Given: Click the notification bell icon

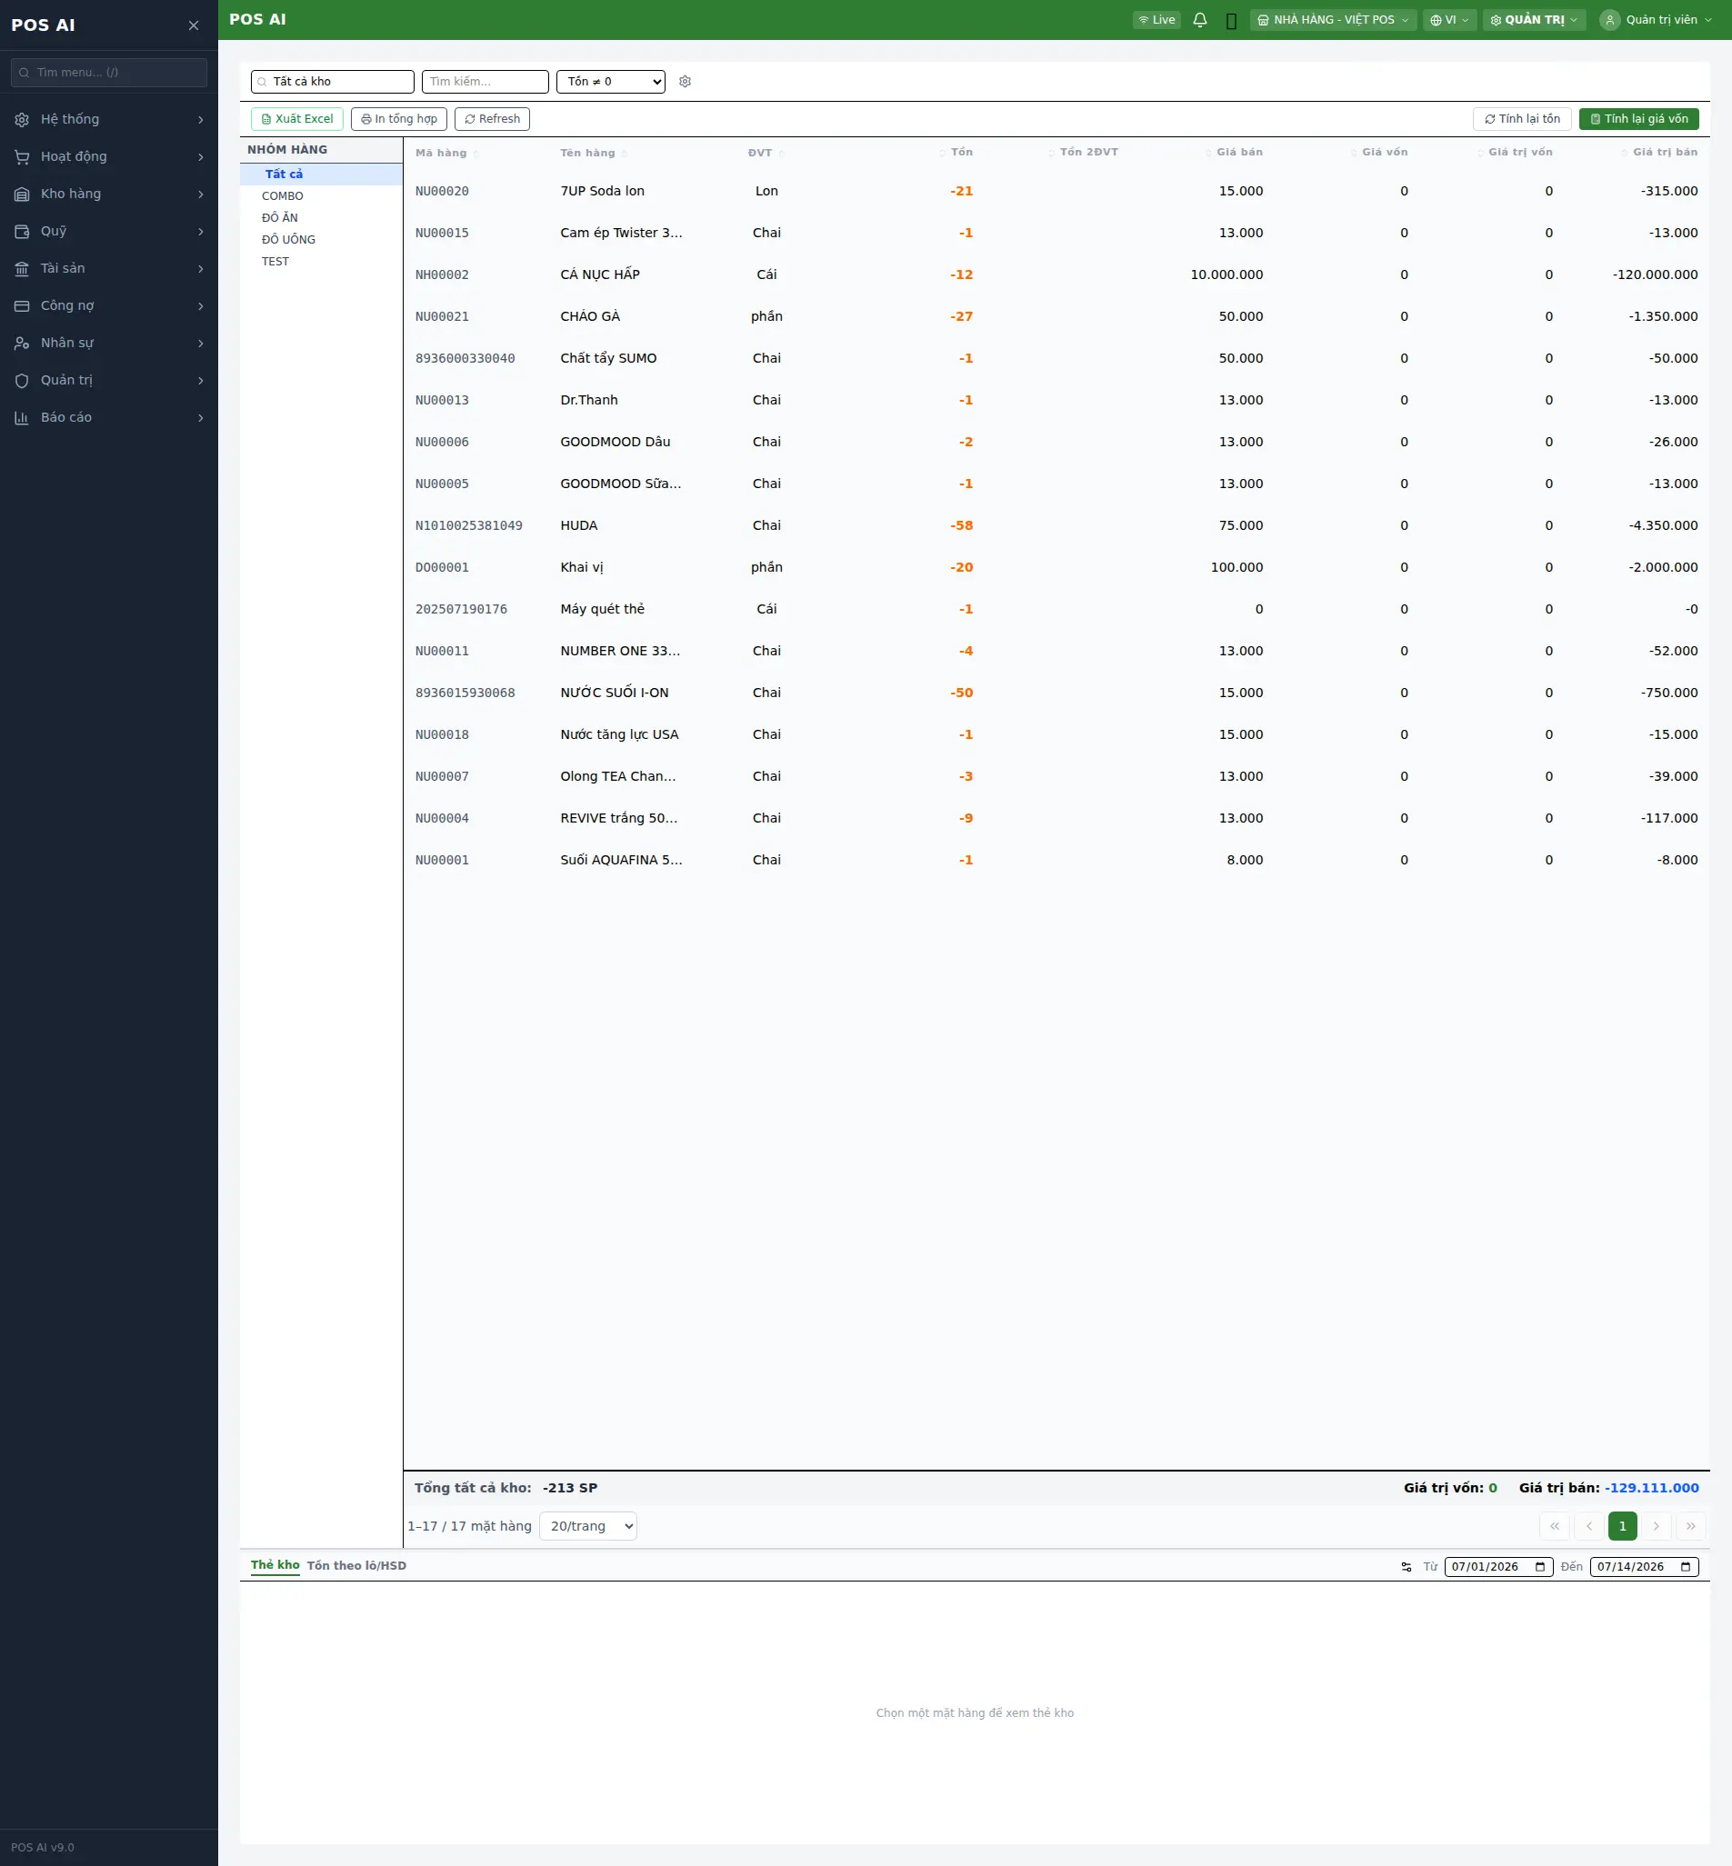Looking at the screenshot, I should click(x=1199, y=20).
